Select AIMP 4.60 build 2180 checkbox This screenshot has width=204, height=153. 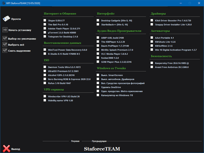98,37
